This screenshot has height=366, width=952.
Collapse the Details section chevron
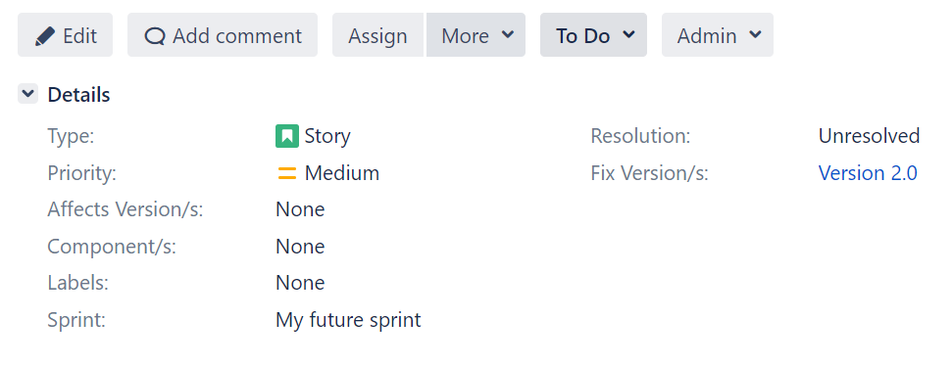27,94
